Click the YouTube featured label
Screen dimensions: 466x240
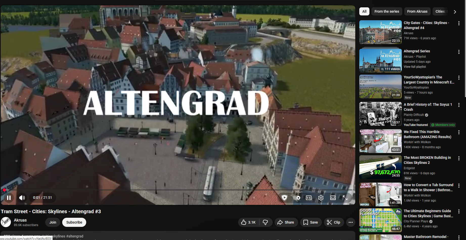(416, 125)
